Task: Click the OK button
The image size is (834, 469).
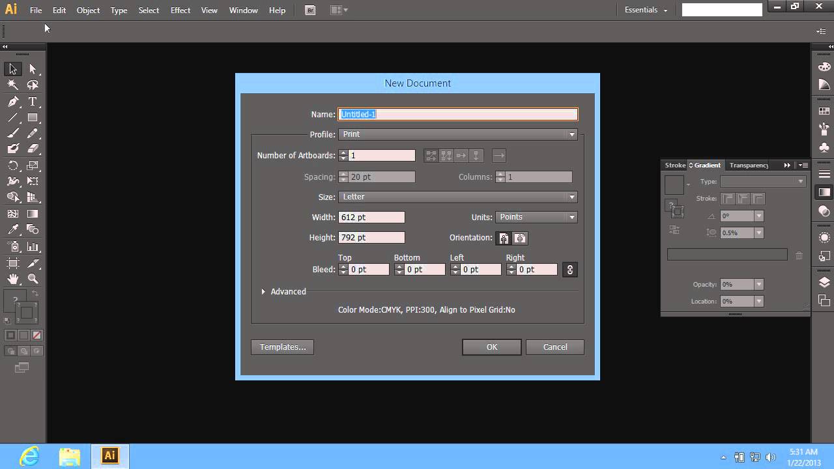Action: [491, 347]
